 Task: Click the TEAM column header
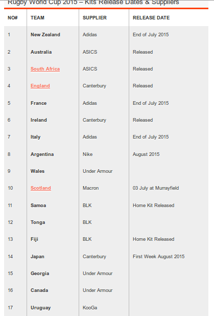37,18
